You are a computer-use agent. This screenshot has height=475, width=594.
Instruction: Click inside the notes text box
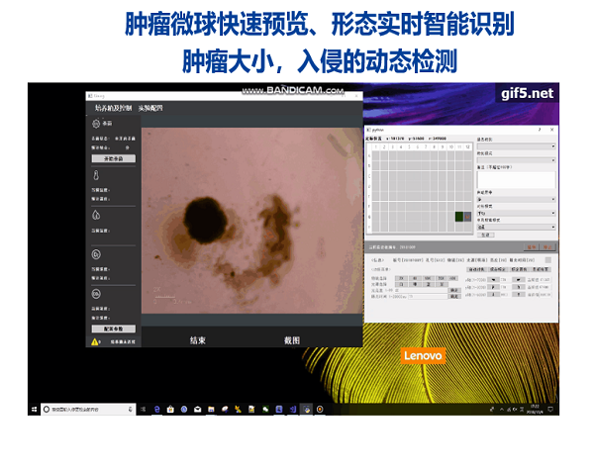tap(516, 179)
